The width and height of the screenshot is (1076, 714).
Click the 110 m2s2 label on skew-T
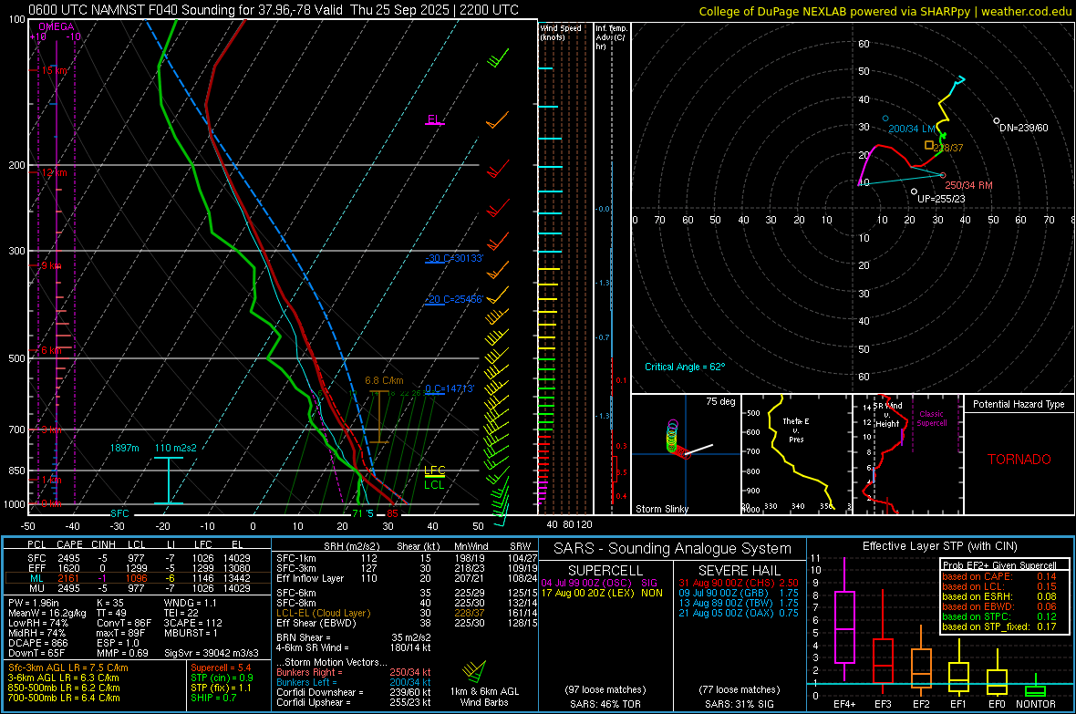click(176, 448)
